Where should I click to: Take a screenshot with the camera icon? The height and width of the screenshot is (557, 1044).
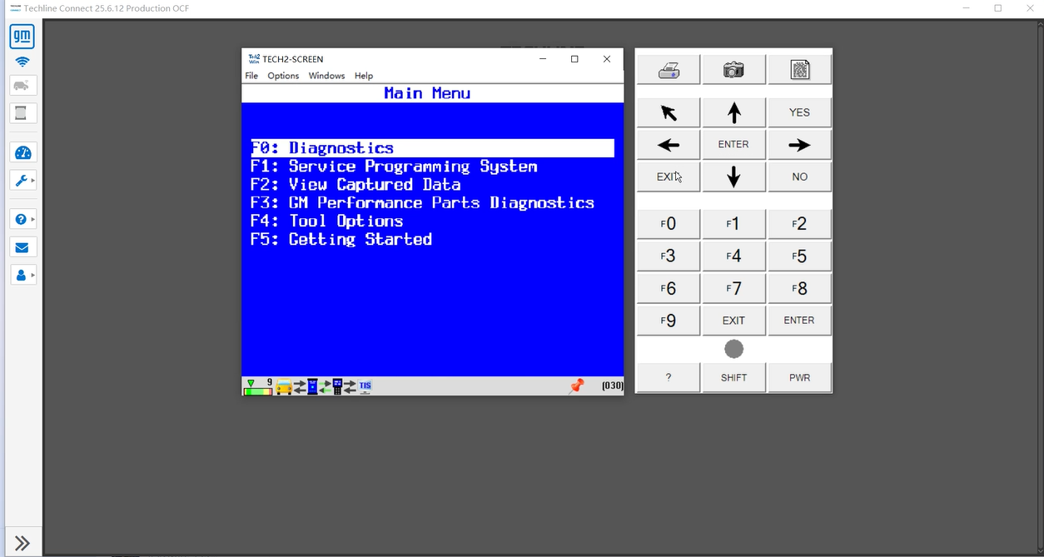pyautogui.click(x=733, y=71)
